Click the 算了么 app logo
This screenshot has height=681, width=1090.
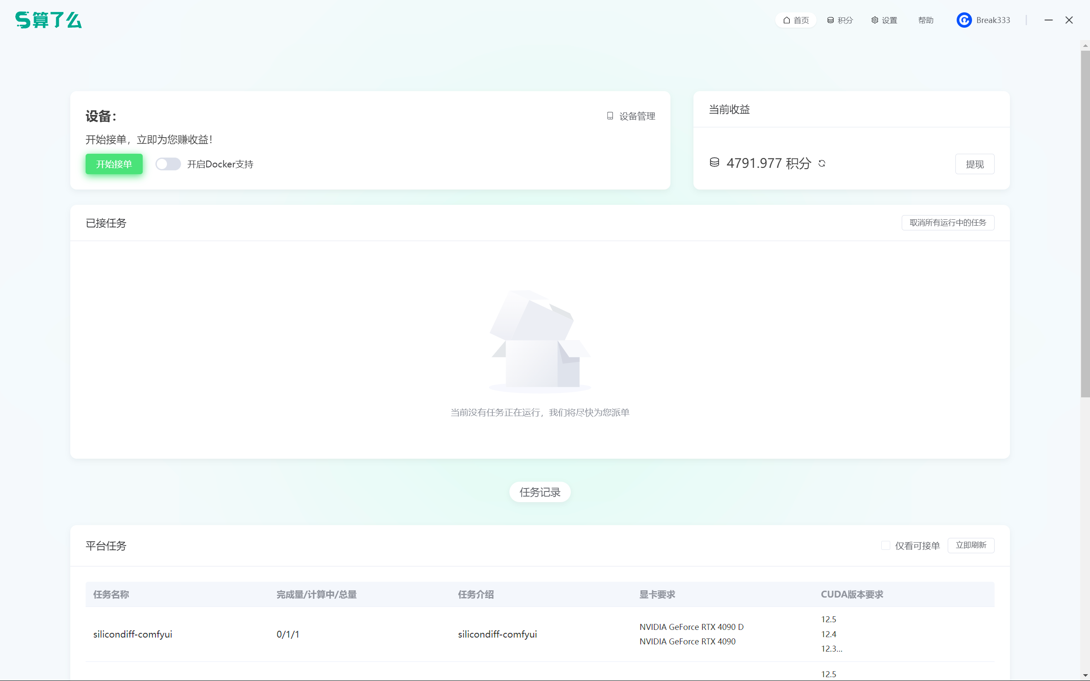48,20
